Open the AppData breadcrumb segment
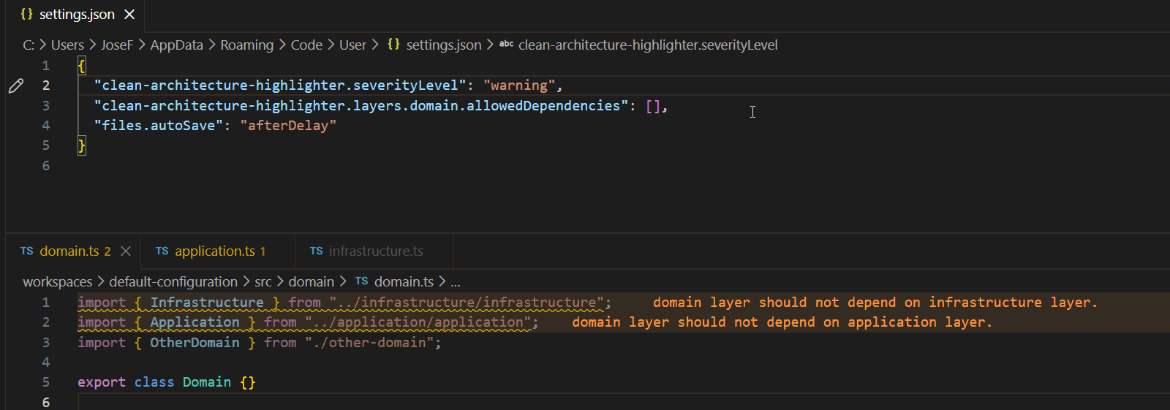This screenshot has height=410, width=1170. click(x=177, y=45)
